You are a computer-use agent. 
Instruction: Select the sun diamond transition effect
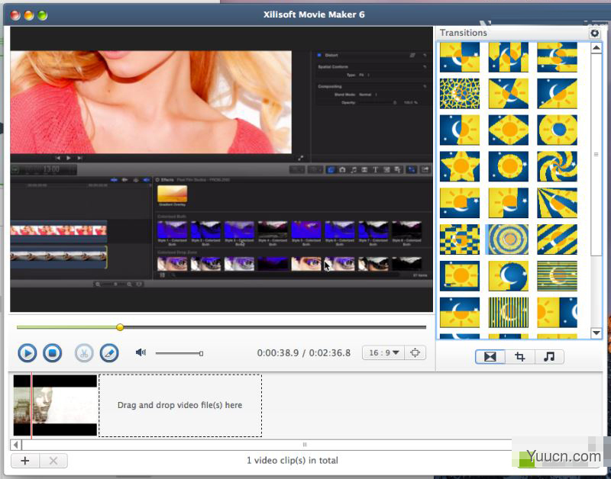[x=509, y=131]
